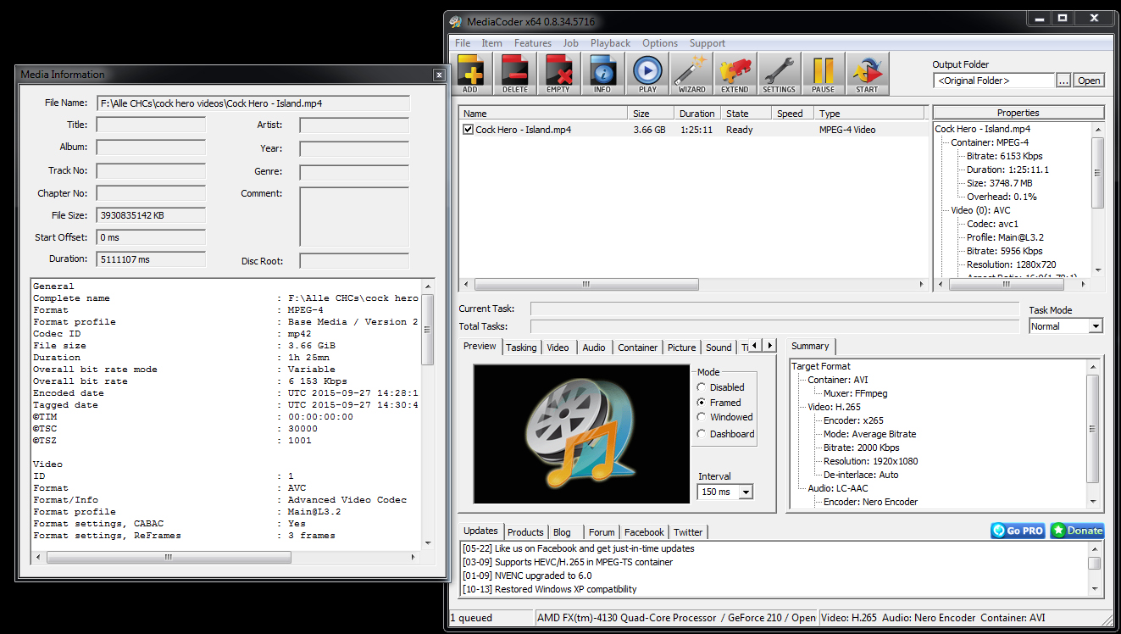Click the EXTEND puzzle icon
1121x634 pixels.
coord(735,74)
